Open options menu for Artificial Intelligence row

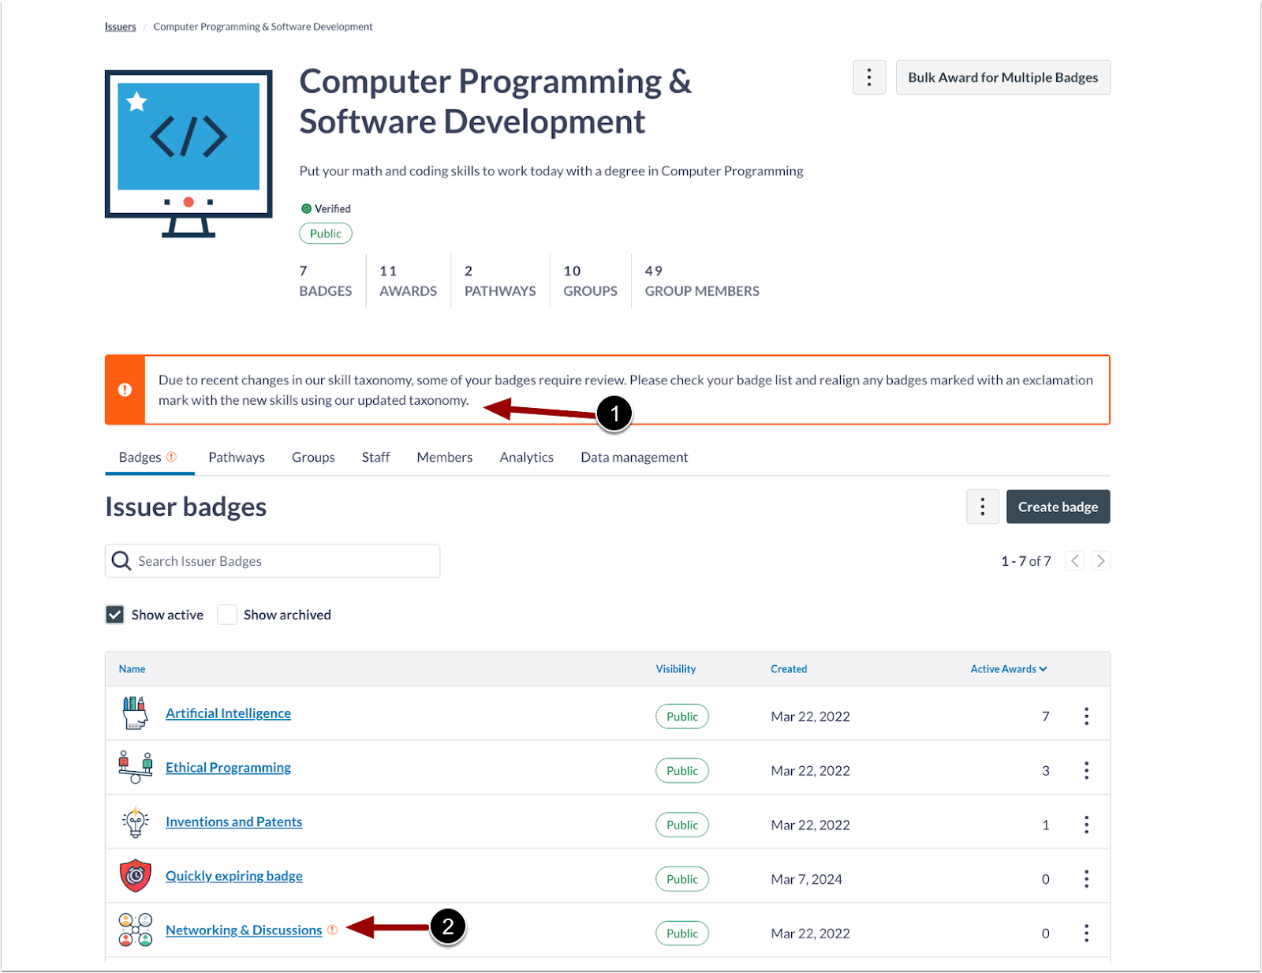[1086, 717]
